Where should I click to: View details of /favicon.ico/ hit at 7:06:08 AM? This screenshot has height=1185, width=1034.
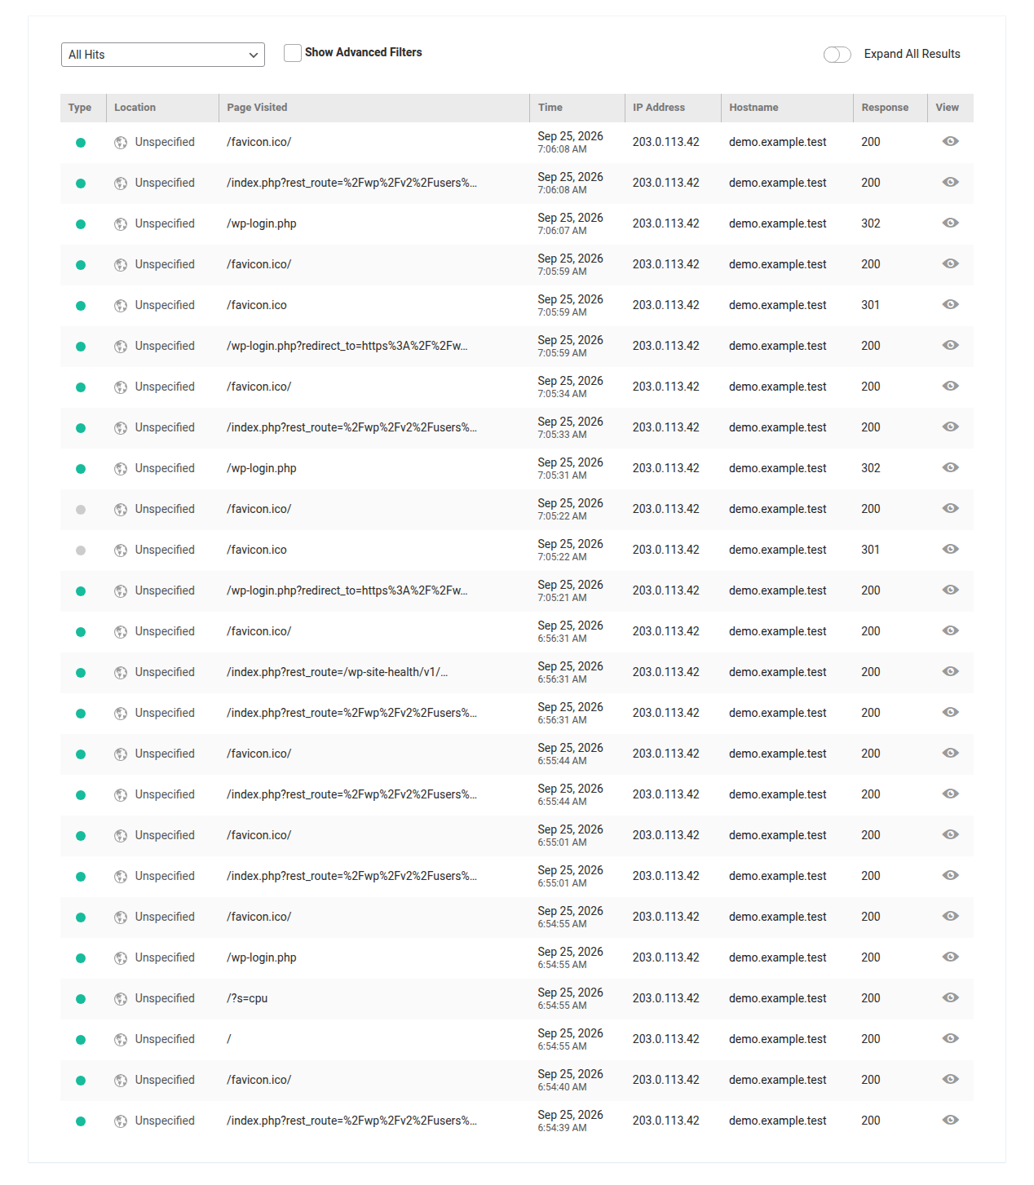(x=950, y=141)
